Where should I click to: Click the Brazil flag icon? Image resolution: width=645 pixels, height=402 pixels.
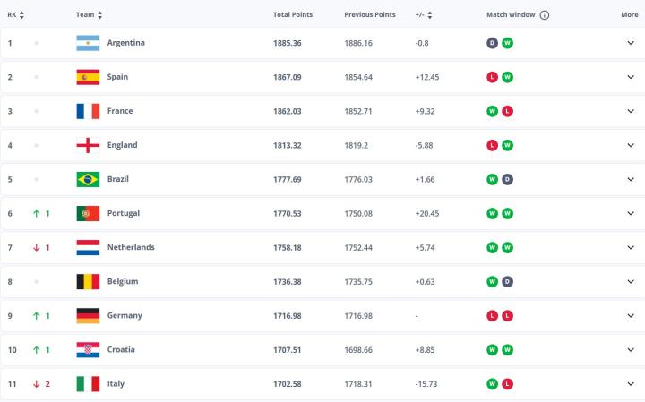tap(87, 179)
